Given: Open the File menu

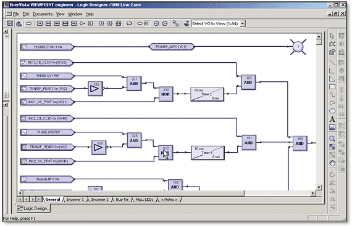Looking at the screenshot, I should [x=15, y=14].
